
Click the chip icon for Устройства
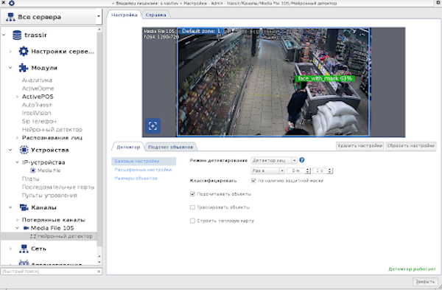[24, 150]
